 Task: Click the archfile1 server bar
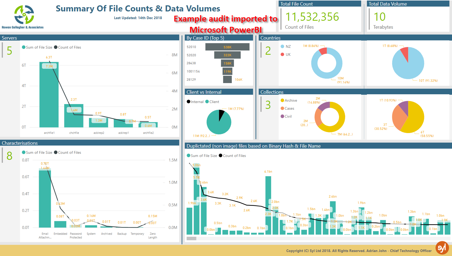pyautogui.click(x=49, y=95)
